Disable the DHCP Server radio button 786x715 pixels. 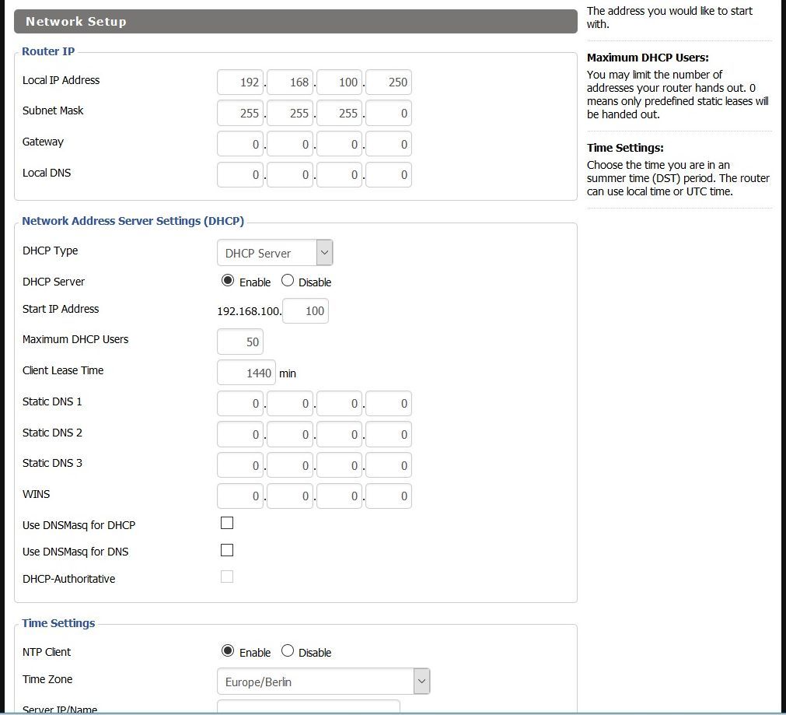287,281
